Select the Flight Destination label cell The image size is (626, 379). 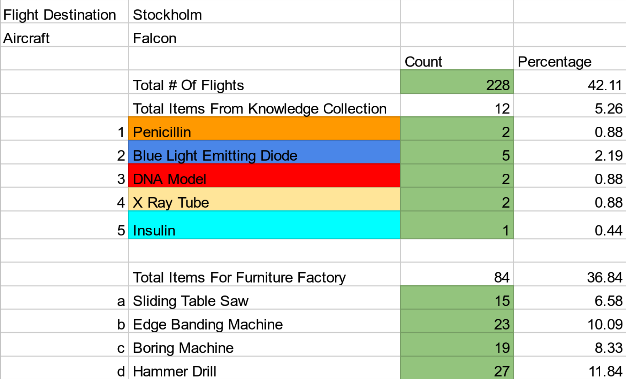[64, 15]
